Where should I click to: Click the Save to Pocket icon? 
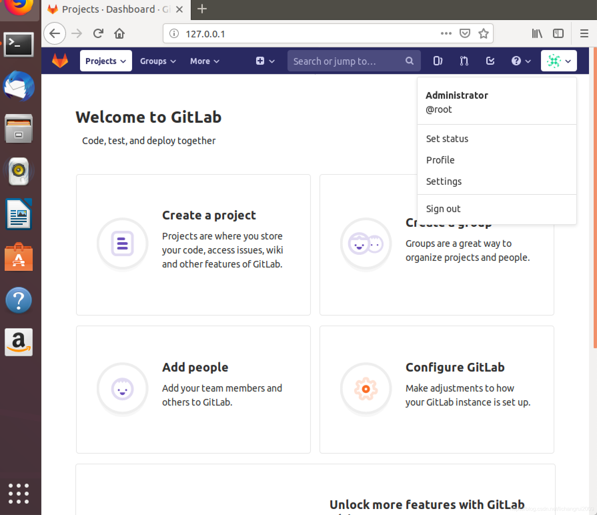[x=465, y=33]
